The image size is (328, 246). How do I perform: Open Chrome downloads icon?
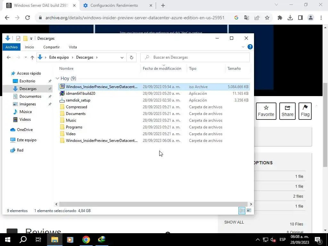coord(290,18)
